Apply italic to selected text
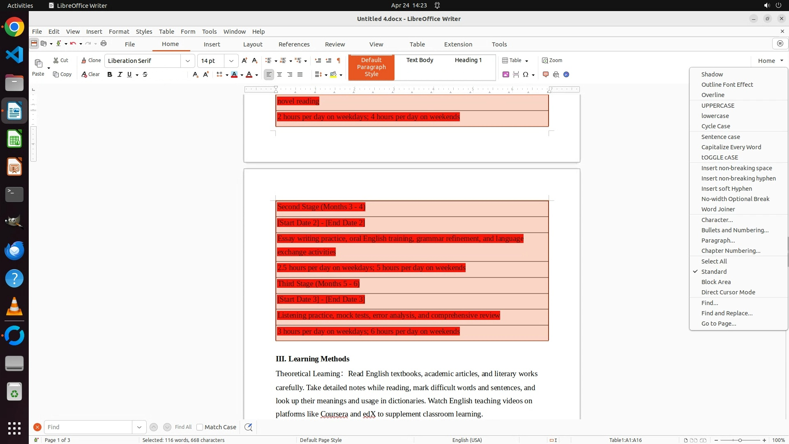The width and height of the screenshot is (789, 444). 120,74
